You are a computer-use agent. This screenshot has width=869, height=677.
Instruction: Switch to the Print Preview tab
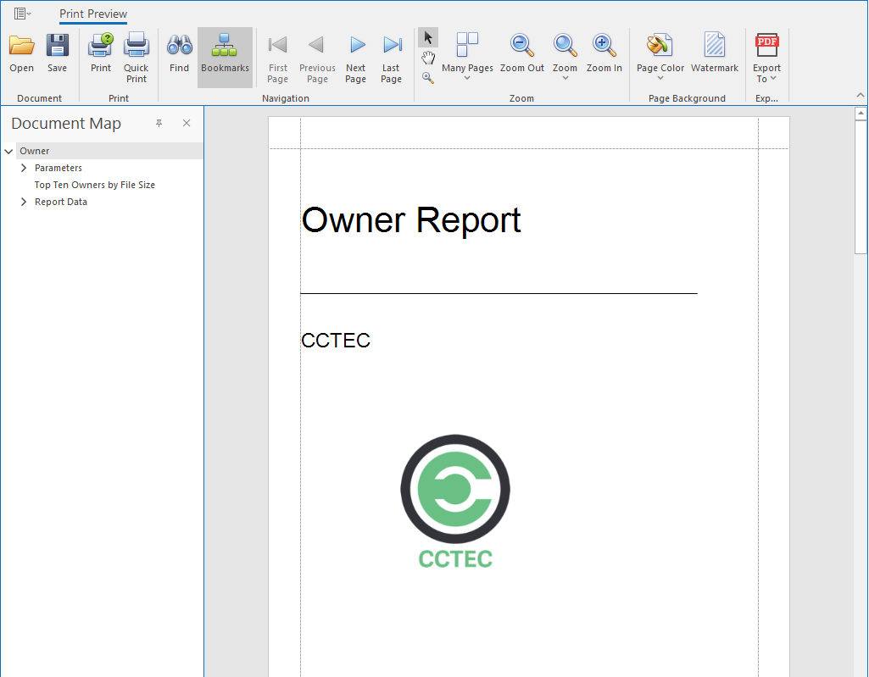tap(93, 14)
